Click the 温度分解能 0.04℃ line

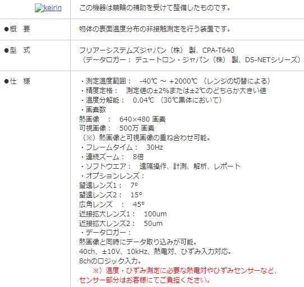point(151,100)
